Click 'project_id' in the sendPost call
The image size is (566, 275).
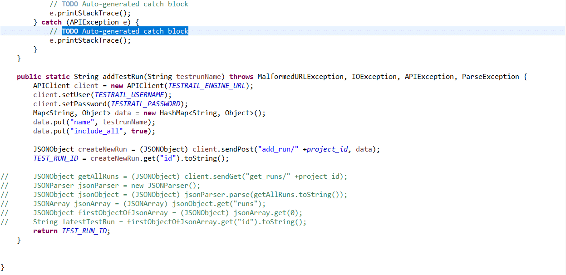pyautogui.click(x=327, y=149)
